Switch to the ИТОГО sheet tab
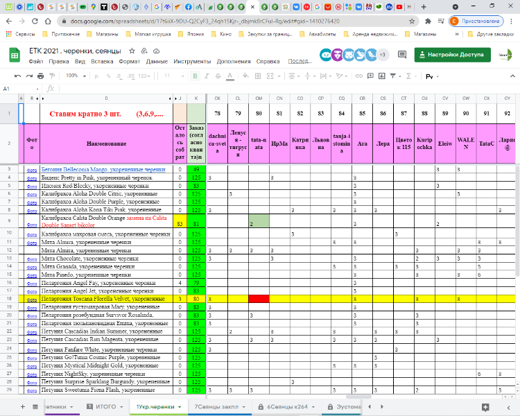The height and width of the screenshot is (416, 520). click(105, 406)
